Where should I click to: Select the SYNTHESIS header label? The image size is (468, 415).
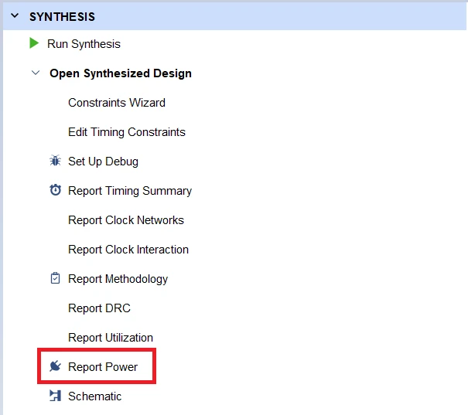pos(62,17)
